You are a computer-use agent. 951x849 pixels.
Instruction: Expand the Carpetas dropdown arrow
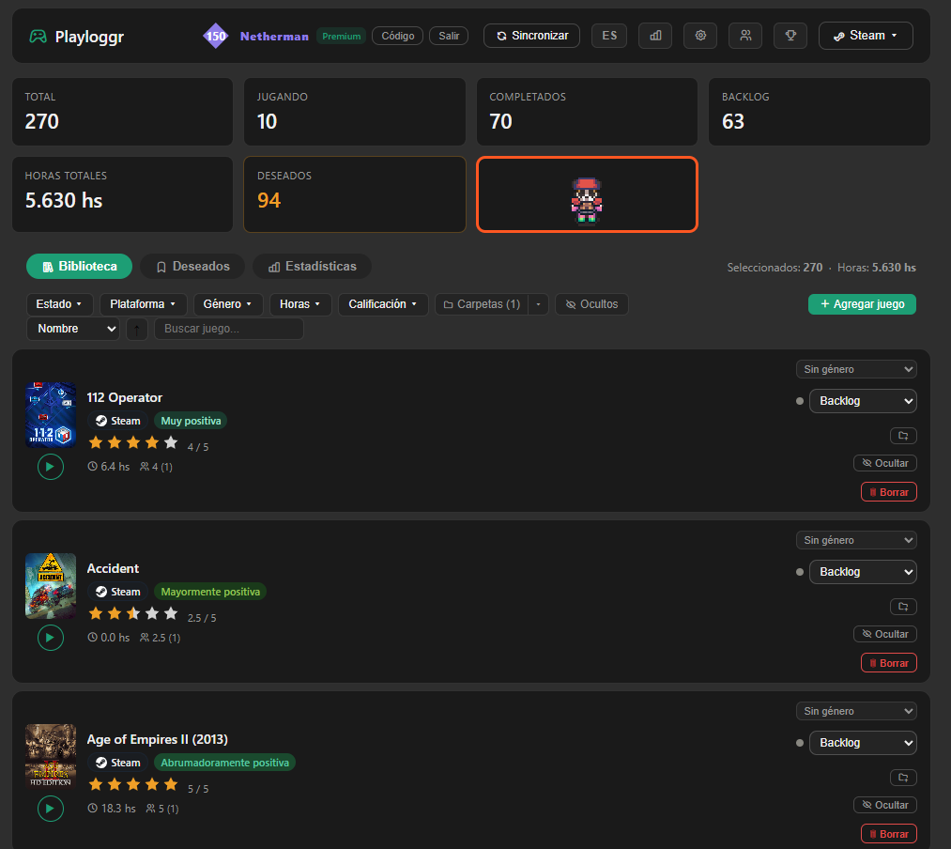[x=539, y=304]
